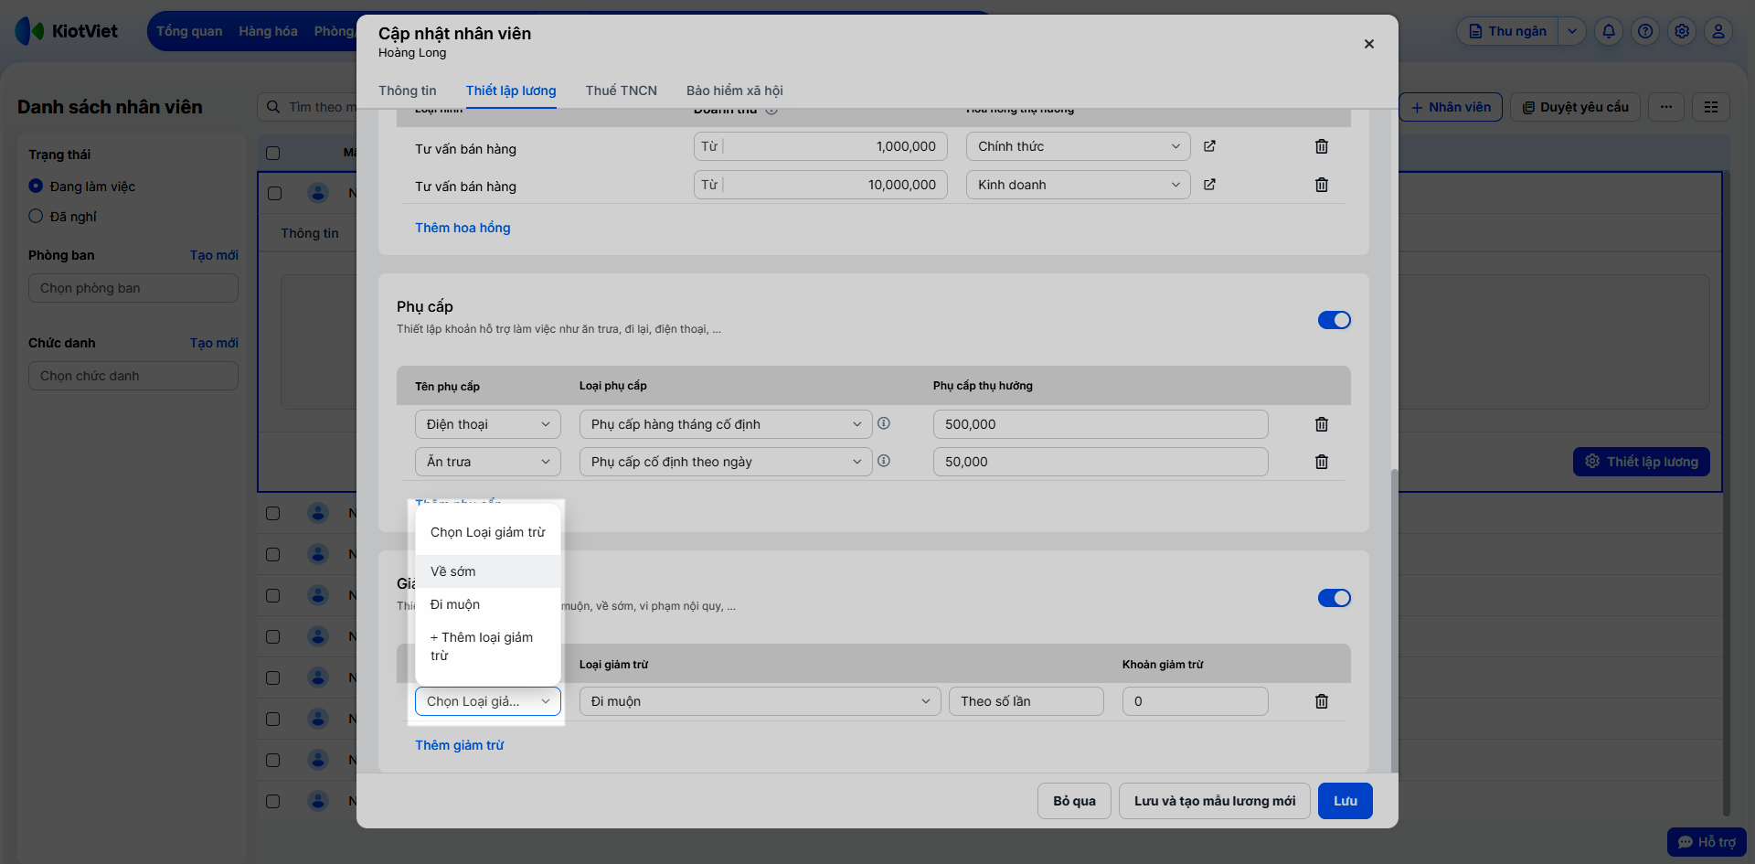The image size is (1755, 864).
Task: Open the help question-mark icon
Action: click(x=1645, y=31)
